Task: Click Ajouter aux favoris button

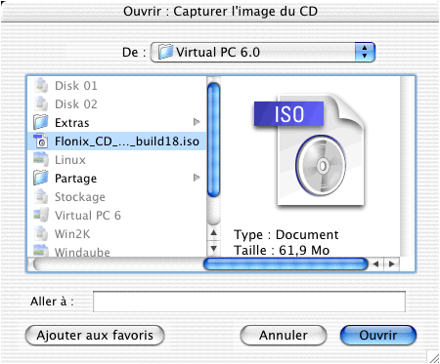Action: pos(95,336)
